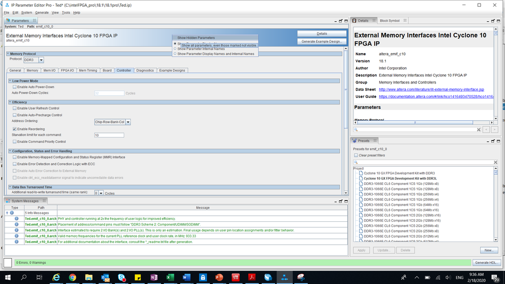Collapse the Low Power Mode section

click(10, 81)
